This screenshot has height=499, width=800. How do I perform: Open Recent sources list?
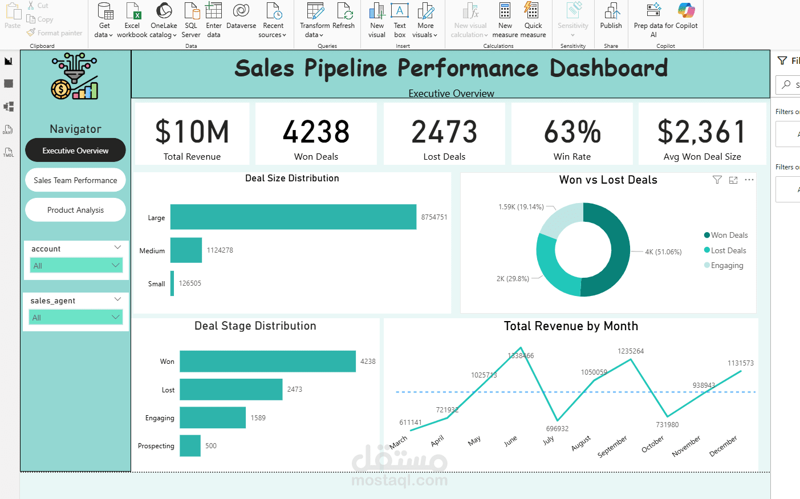(x=273, y=21)
